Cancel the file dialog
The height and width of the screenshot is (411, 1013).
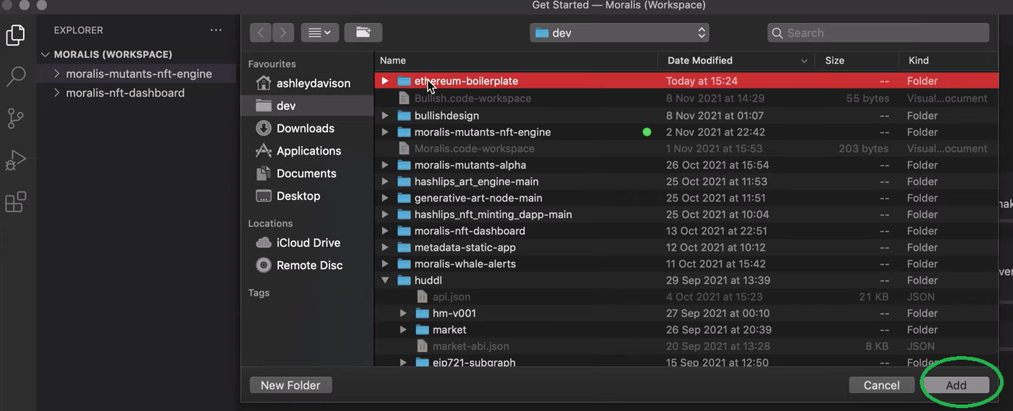coord(881,385)
